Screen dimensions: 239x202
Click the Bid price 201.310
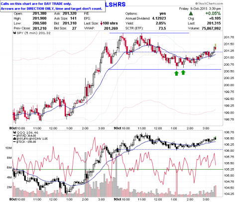[70, 23]
